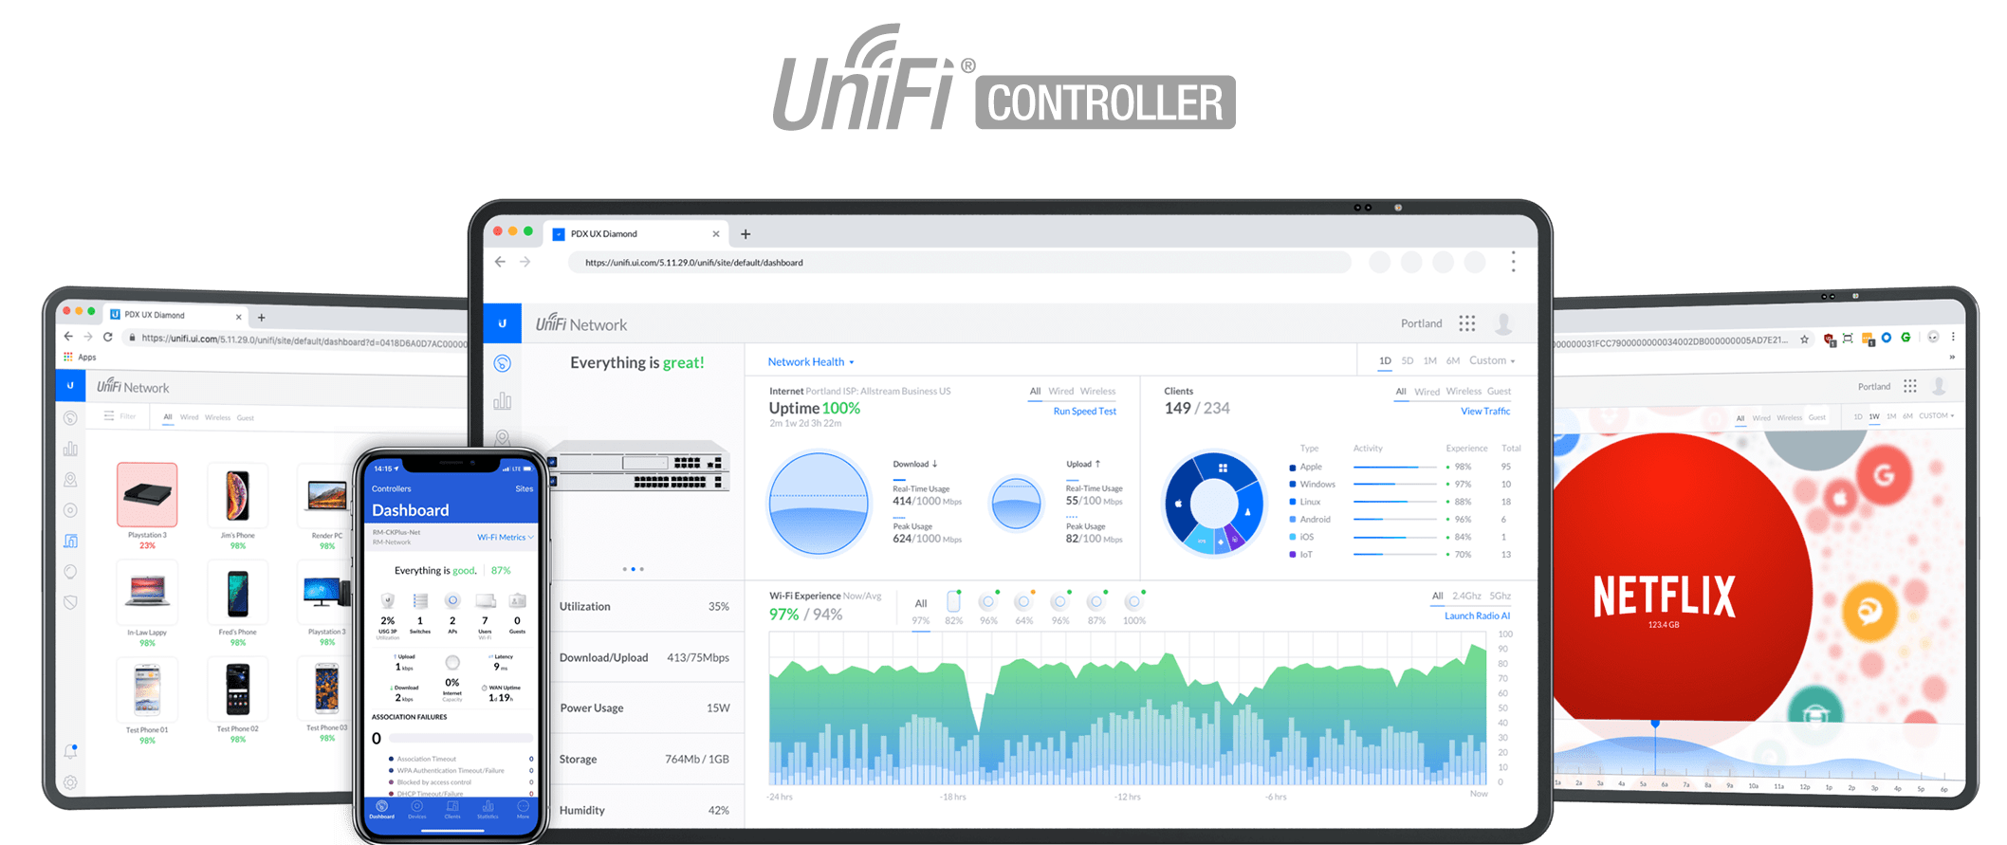This screenshot has width=2007, height=845.
Task: Bookmark the page with star in right window
Action: point(1804,339)
